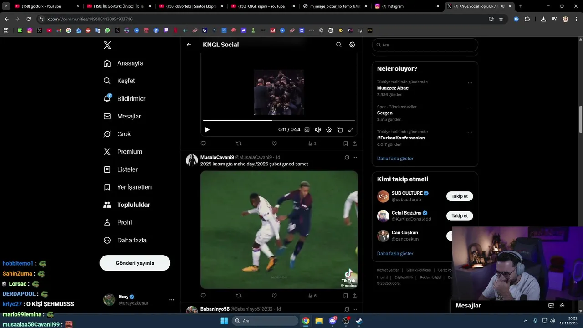
Task: Open options for Sergen trend
Action: tap(470, 108)
